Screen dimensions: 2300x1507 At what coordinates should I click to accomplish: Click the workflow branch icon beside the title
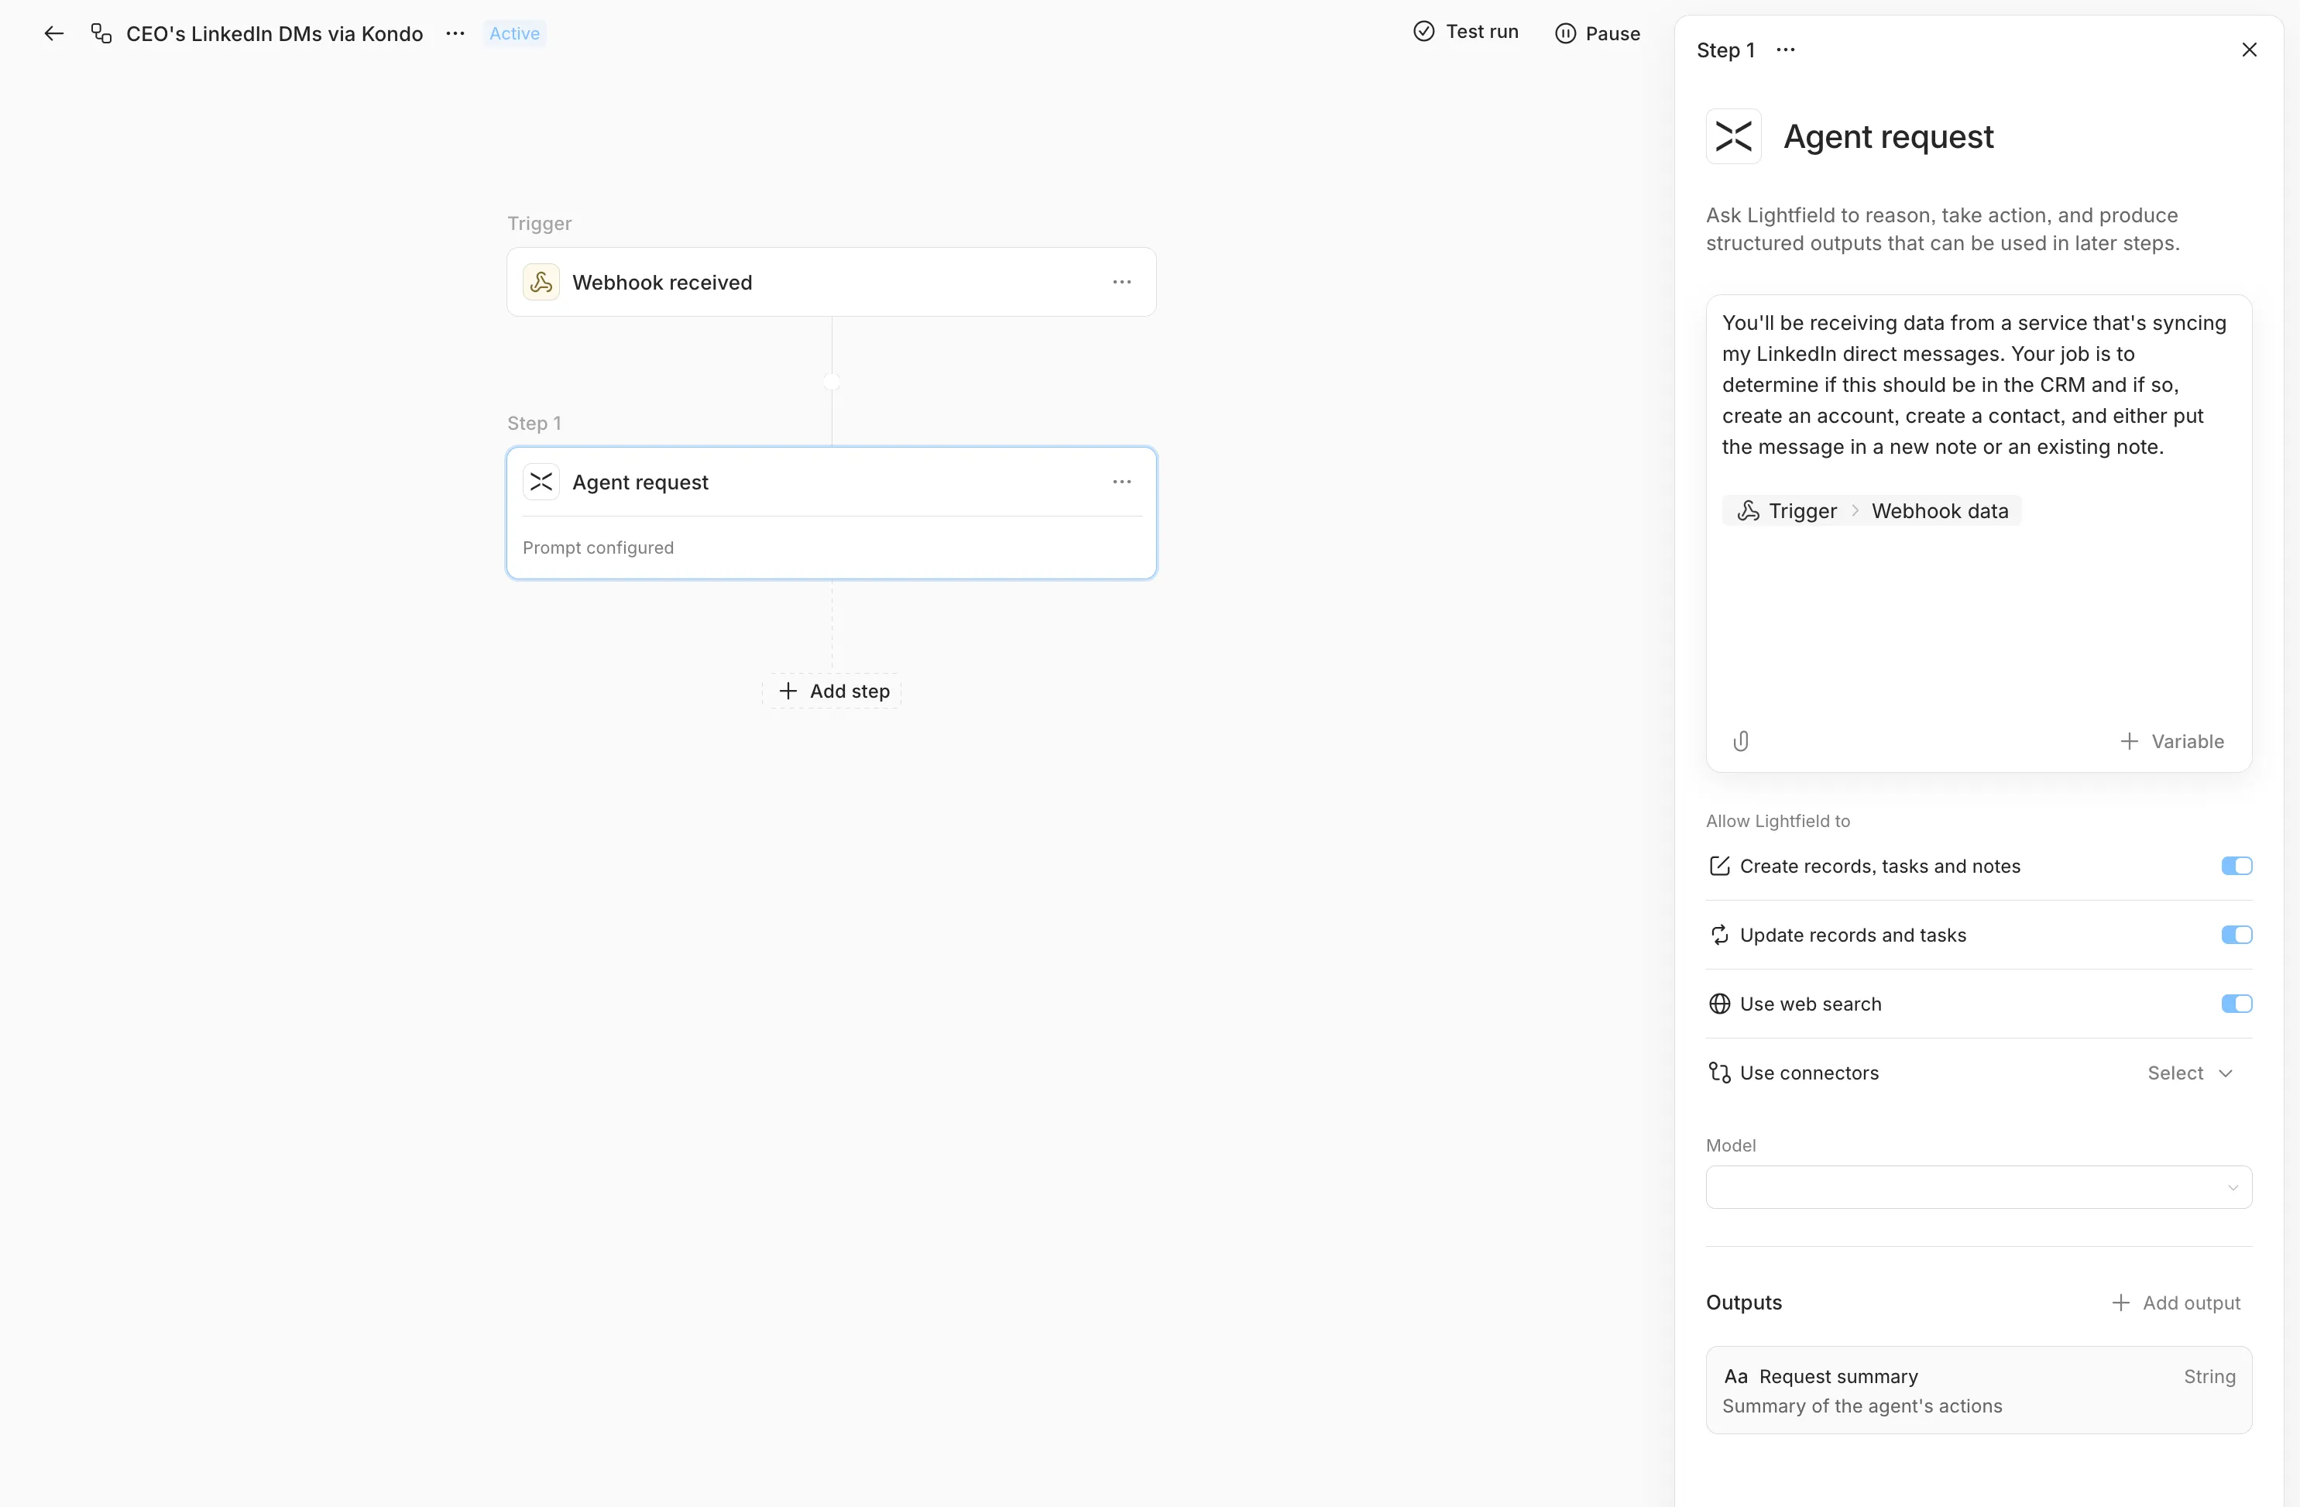101,33
